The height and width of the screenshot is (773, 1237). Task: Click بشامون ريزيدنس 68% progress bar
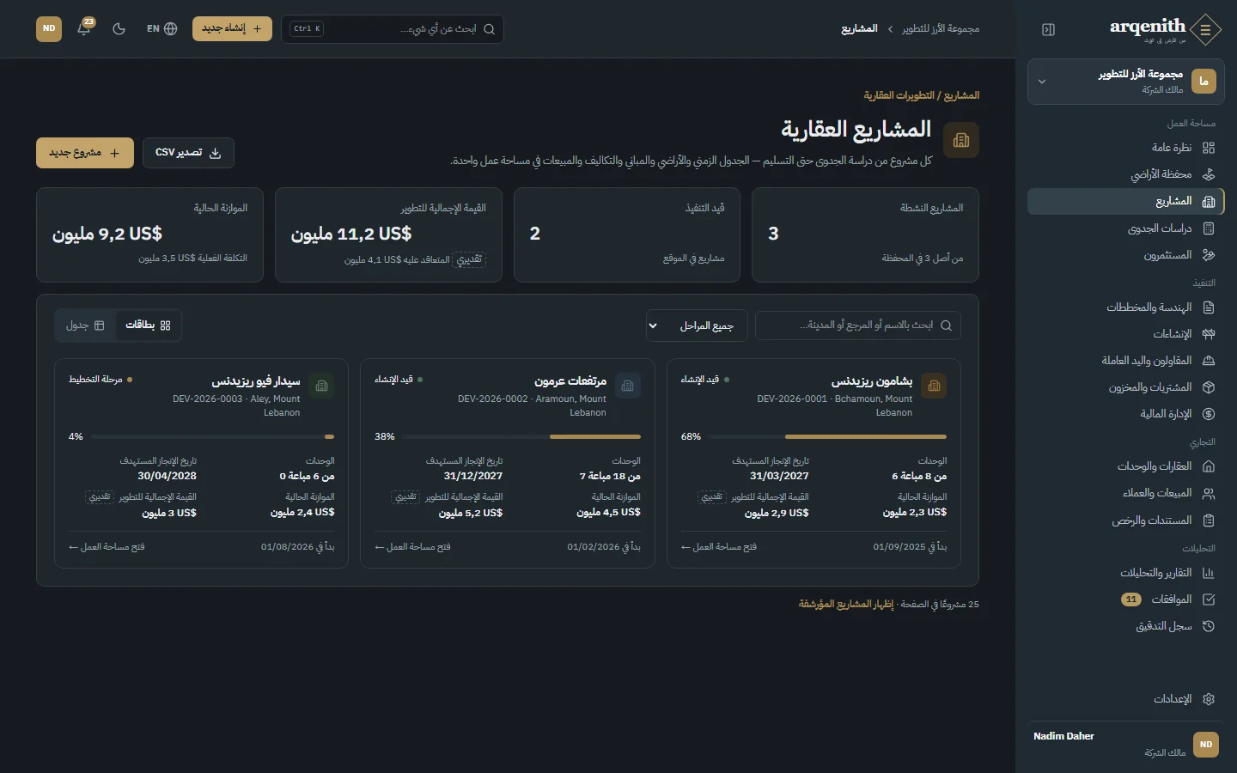tap(828, 437)
